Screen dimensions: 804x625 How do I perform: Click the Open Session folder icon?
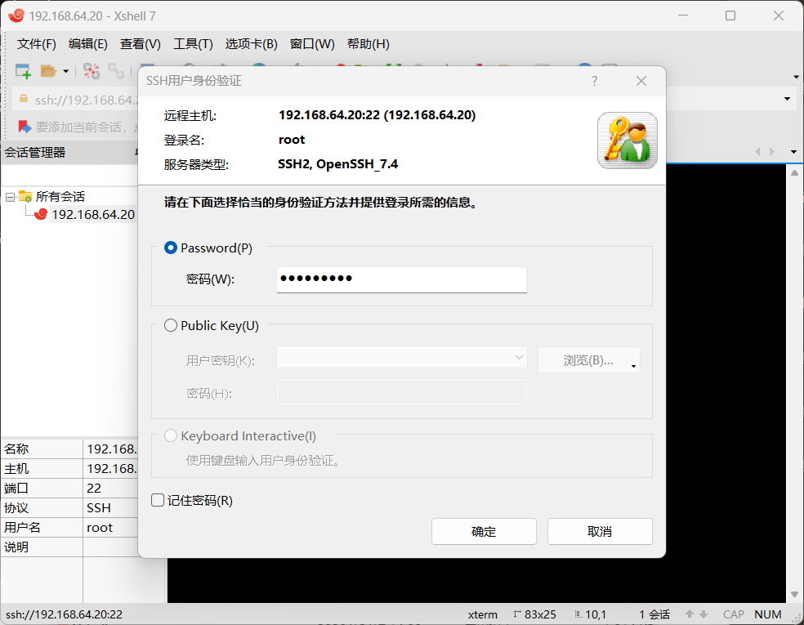point(48,71)
